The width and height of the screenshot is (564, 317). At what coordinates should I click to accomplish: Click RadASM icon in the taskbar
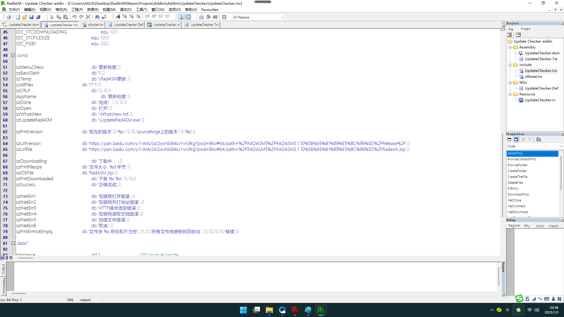[x=321, y=310]
